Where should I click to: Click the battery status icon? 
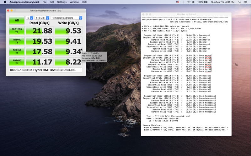(x=206, y=2)
